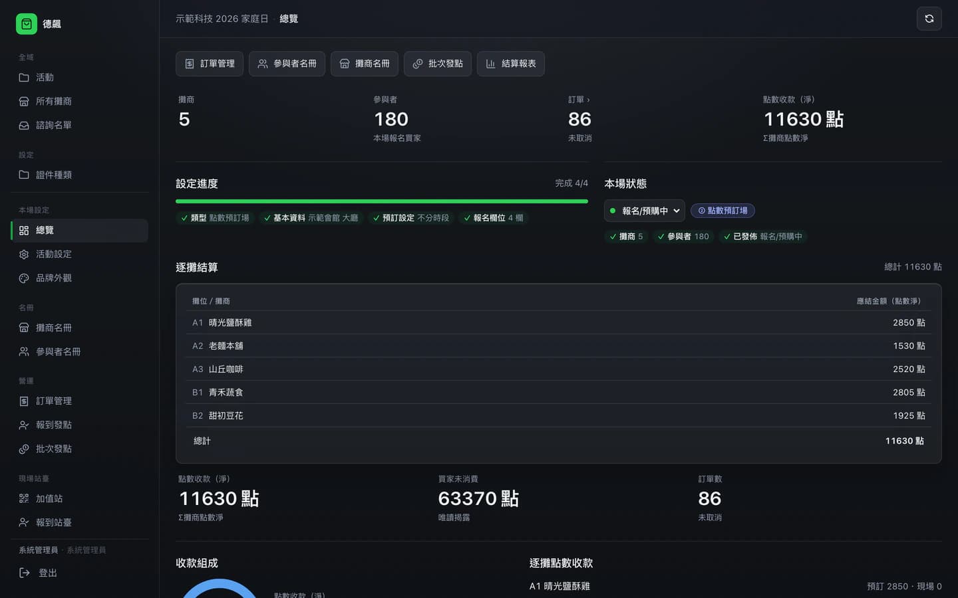
Task: Click the 報到站臺 user-check icon in the sidebar
Action: tap(24, 522)
